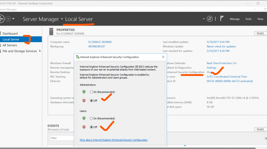Select Users Off radio button
This screenshot has height=149, width=267.
coord(91,127)
